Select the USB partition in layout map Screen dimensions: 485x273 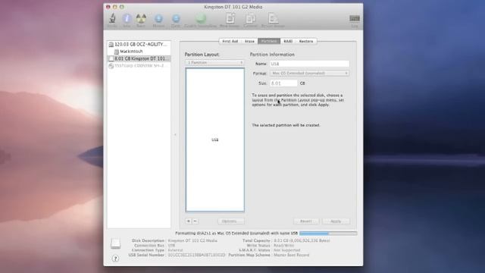click(215, 140)
